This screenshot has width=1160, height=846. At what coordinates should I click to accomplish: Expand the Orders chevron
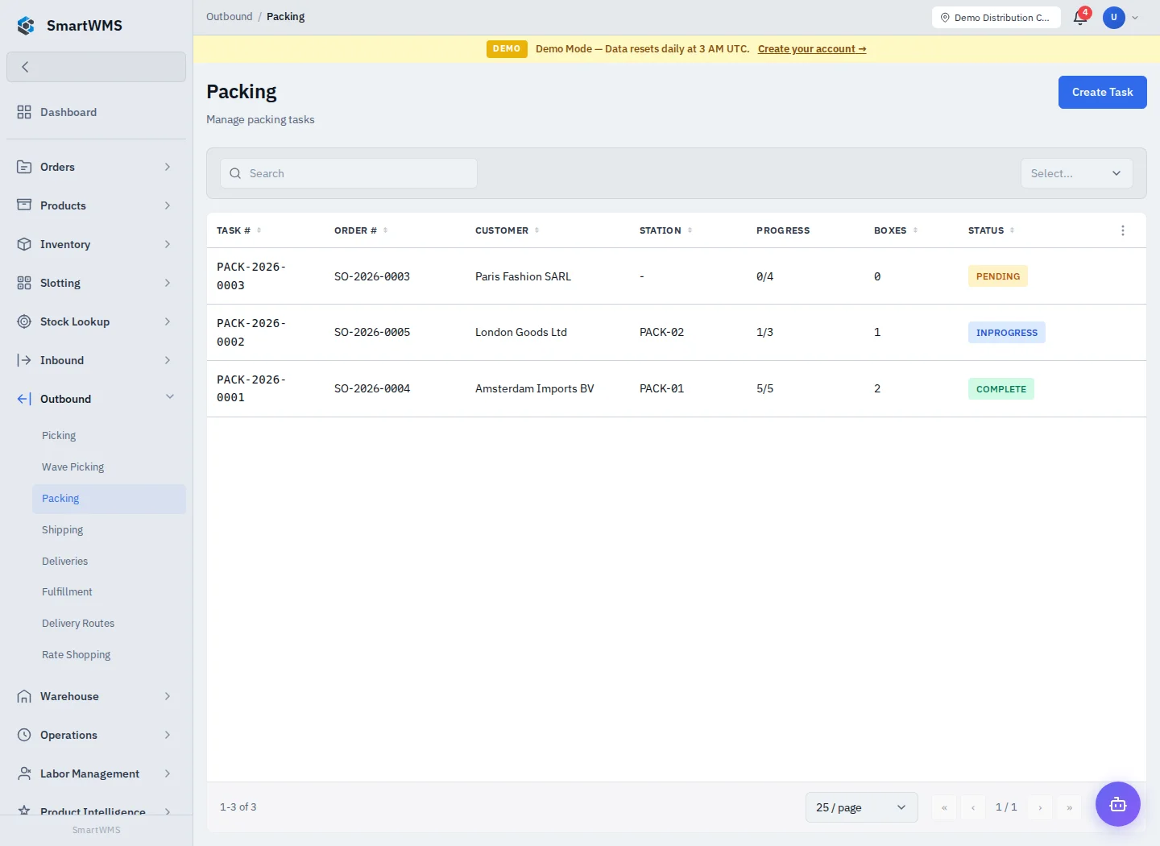pyautogui.click(x=168, y=167)
